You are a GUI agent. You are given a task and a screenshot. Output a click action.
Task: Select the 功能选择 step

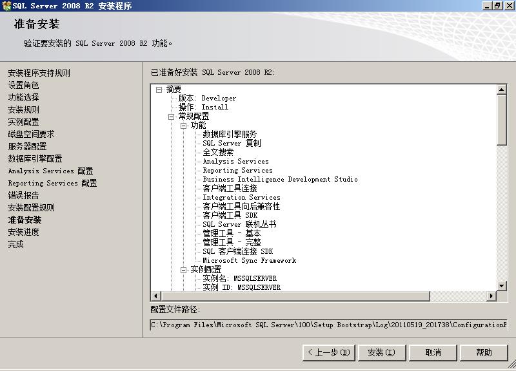[x=23, y=97]
